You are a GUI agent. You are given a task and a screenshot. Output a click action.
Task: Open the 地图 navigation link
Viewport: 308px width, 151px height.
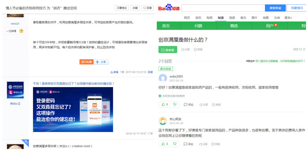(x=266, y=18)
